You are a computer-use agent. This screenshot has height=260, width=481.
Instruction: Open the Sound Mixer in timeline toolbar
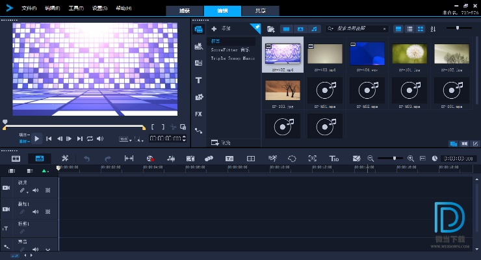tap(171, 158)
